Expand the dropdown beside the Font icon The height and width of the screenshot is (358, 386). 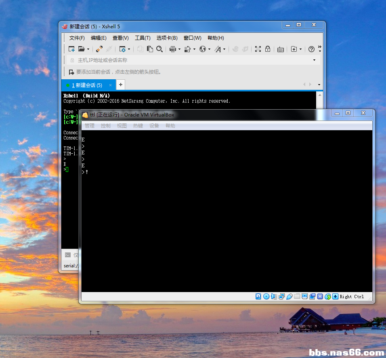(x=224, y=49)
